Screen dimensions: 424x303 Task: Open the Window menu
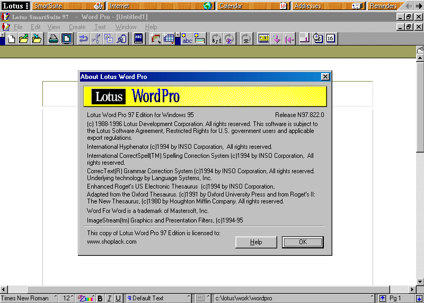[126, 27]
